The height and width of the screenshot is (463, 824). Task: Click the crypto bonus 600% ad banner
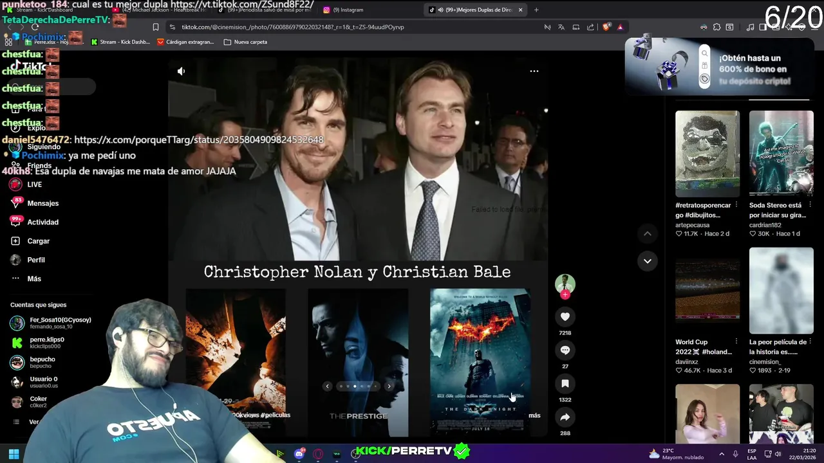point(719,66)
